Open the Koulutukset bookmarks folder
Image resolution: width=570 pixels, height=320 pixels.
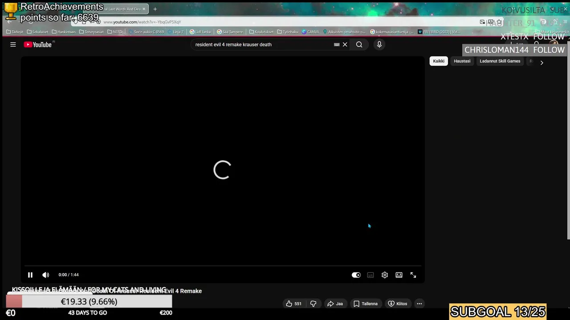point(261,32)
